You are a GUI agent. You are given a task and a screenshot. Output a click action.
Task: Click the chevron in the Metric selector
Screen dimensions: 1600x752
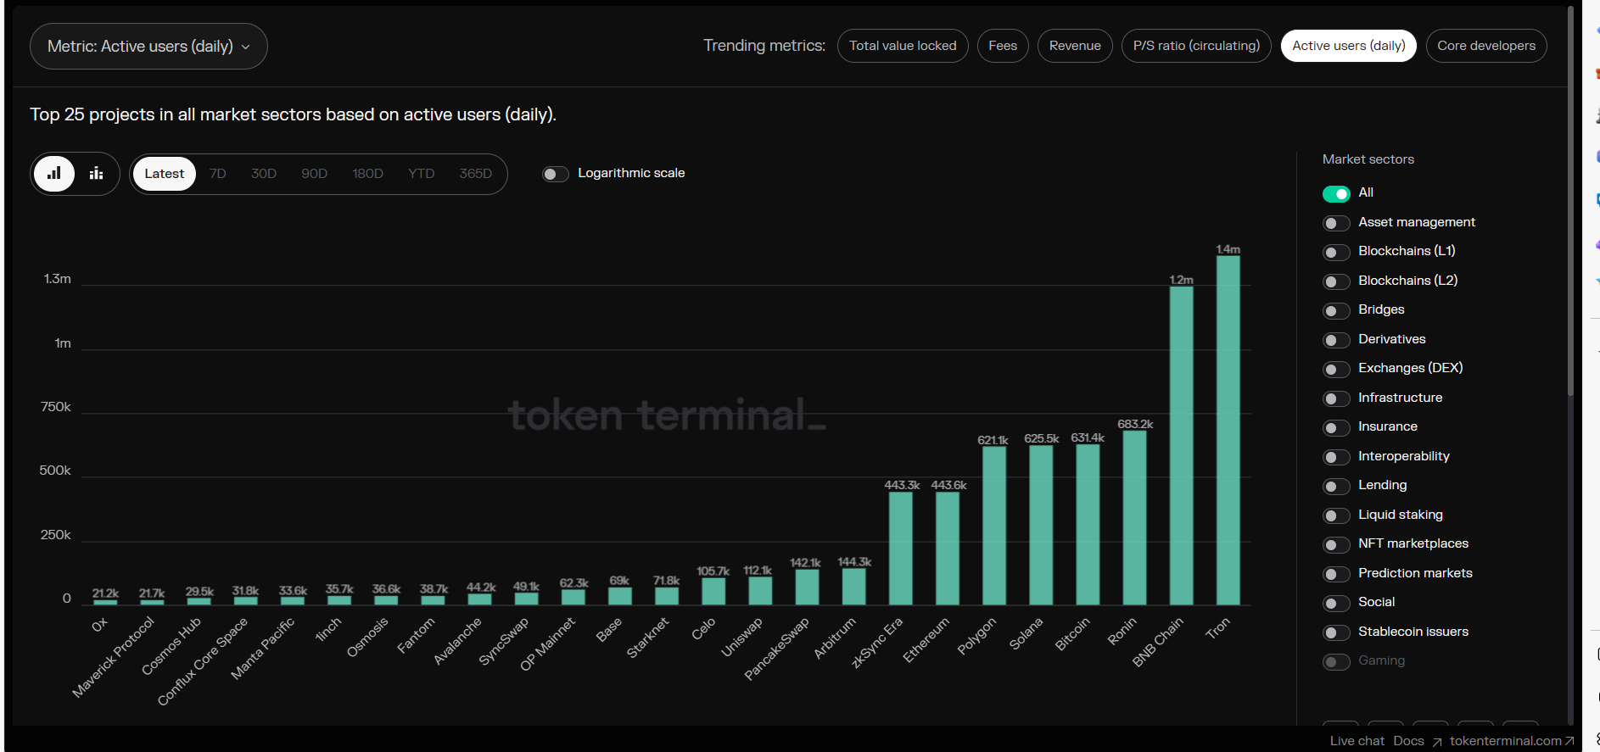click(246, 47)
